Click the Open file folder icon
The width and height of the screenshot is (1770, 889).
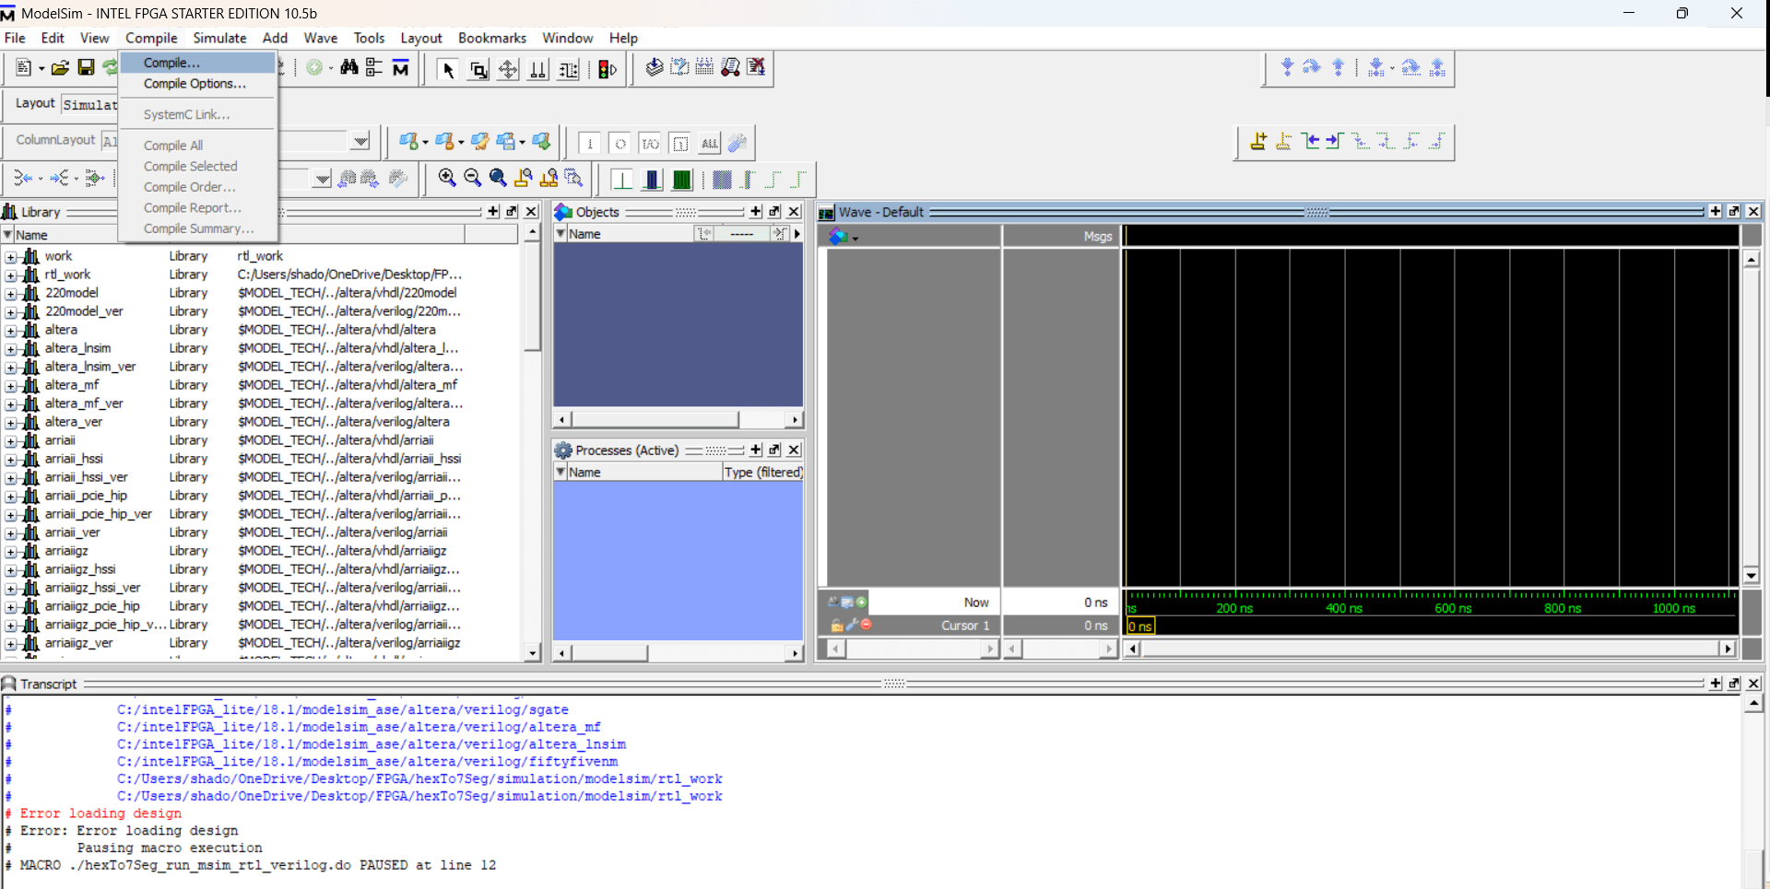60,68
